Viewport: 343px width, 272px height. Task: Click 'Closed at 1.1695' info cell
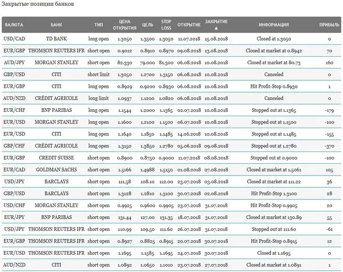tap(274, 253)
